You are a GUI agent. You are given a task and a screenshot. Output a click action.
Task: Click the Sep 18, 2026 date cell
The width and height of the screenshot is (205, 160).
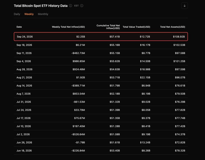pyautogui.click(x=24, y=45)
